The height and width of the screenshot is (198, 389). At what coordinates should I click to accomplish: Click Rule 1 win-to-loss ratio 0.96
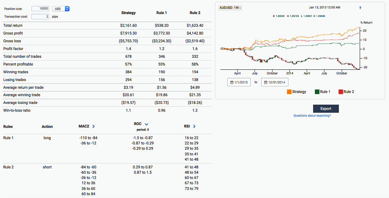point(162,110)
